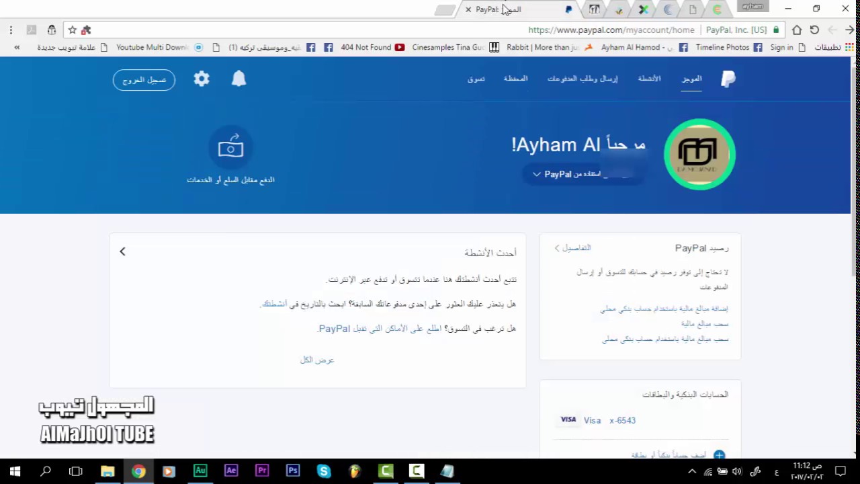This screenshot has width=860, height=484.
Task: Open the الأنشطة activity tab
Action: pyautogui.click(x=649, y=79)
